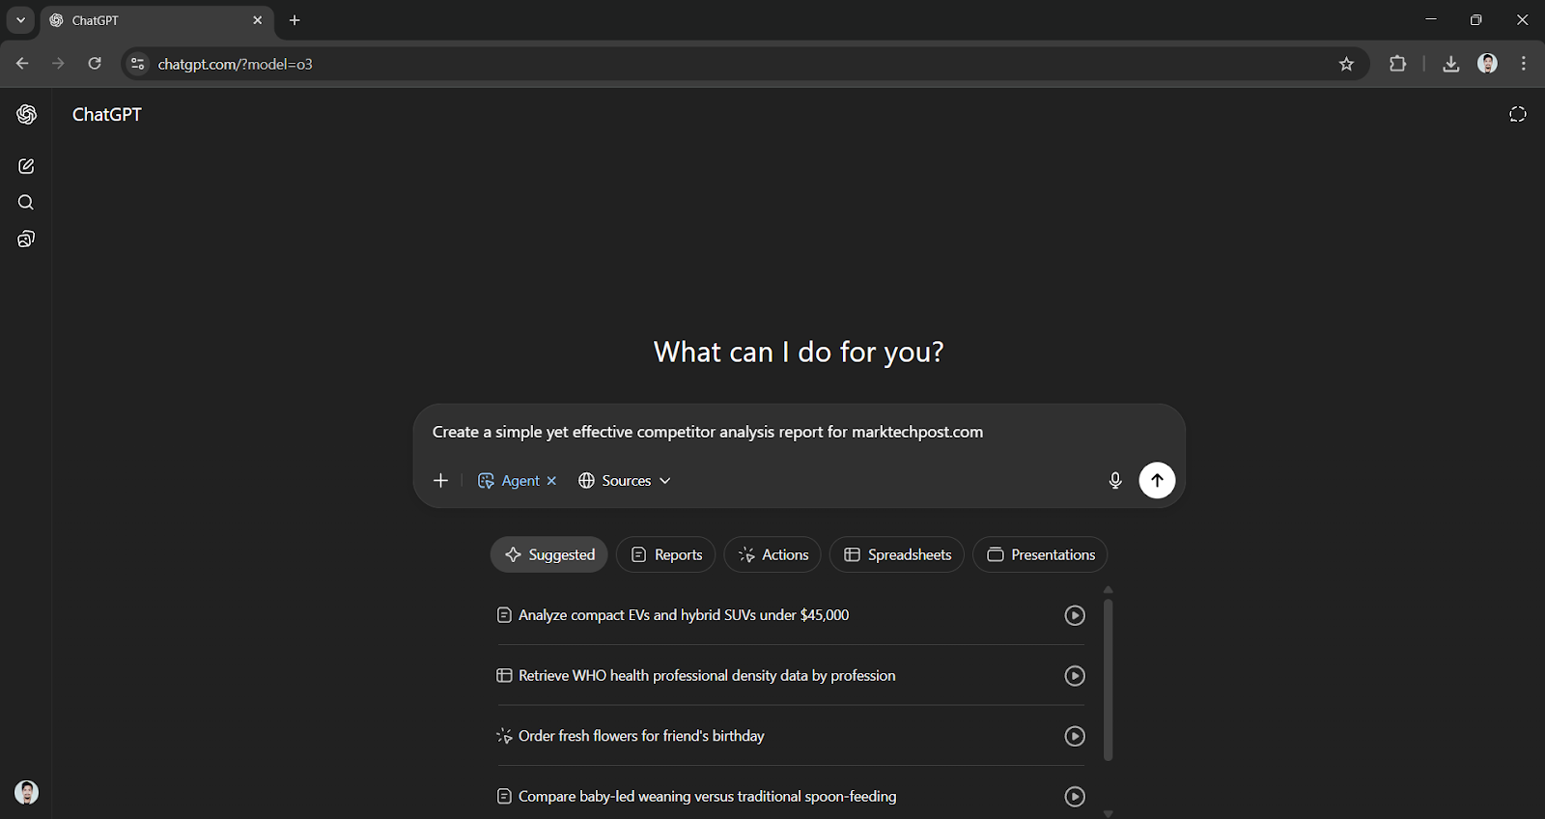Click the address bar URL chatgpt.com
Screen dimensions: 1545x819
click(x=236, y=65)
